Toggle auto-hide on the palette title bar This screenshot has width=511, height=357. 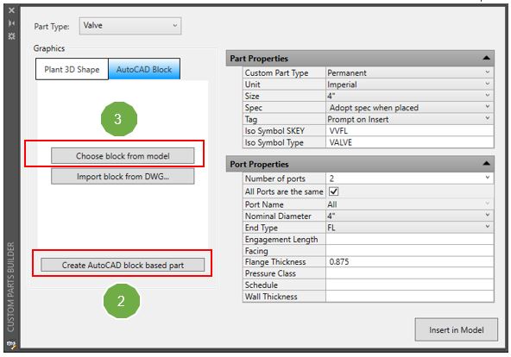11,22
